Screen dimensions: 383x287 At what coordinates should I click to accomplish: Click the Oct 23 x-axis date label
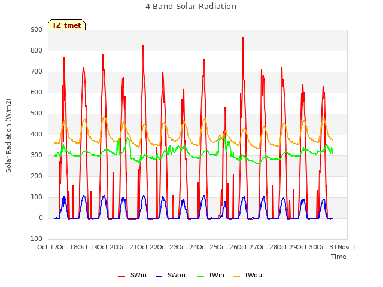tap(168, 247)
